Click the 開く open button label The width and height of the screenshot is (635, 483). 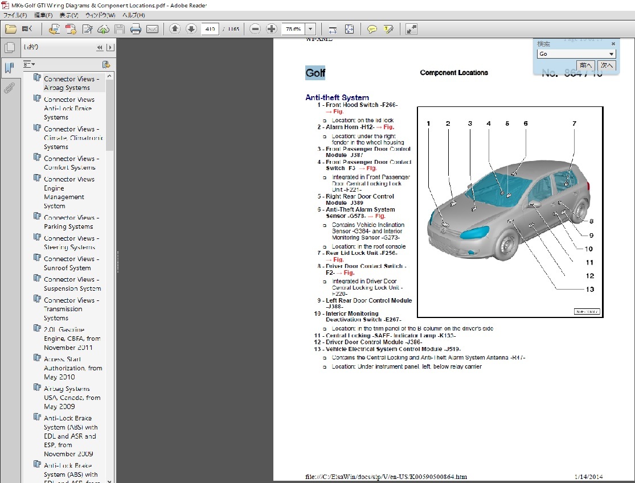[27, 28]
